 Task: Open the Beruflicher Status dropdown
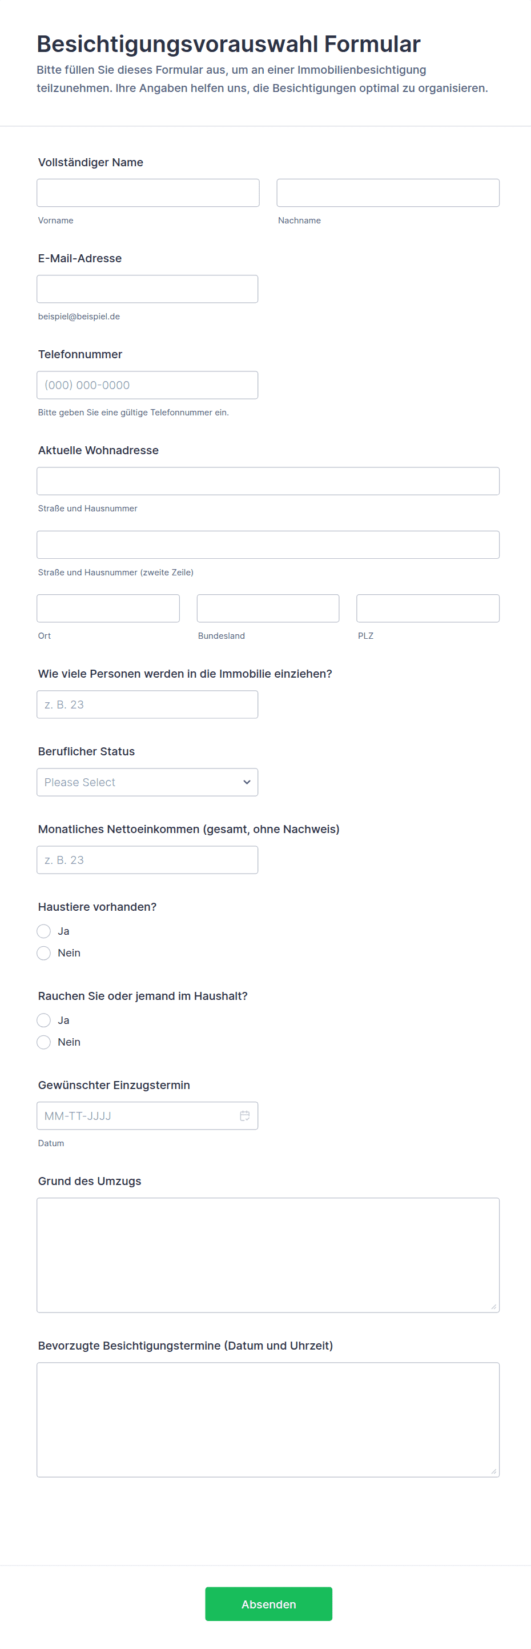147,782
